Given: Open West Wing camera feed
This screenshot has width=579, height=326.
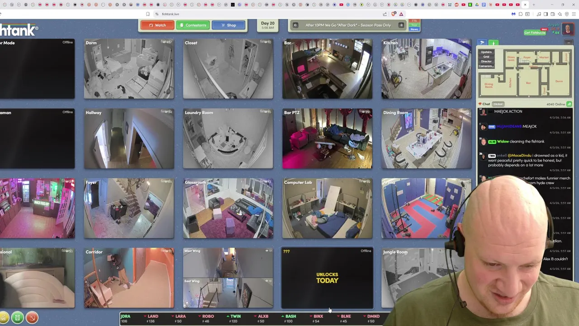Looking at the screenshot, I should (228, 263).
